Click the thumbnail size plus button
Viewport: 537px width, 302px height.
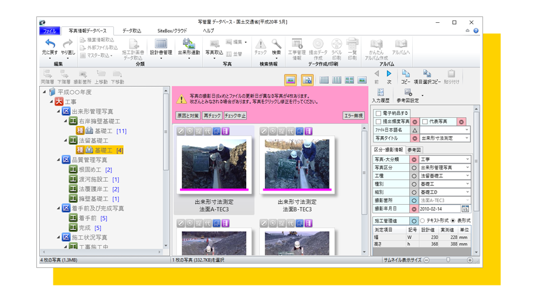(x=470, y=260)
